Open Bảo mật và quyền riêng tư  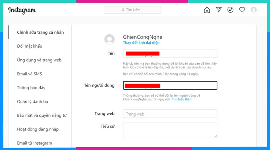[42, 115]
